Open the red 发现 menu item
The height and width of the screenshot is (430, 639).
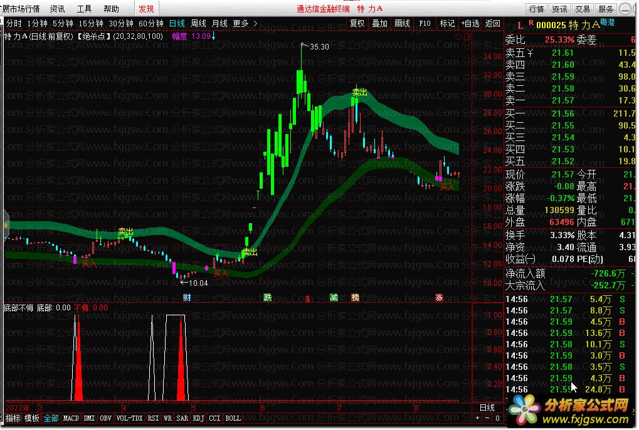tap(146, 9)
